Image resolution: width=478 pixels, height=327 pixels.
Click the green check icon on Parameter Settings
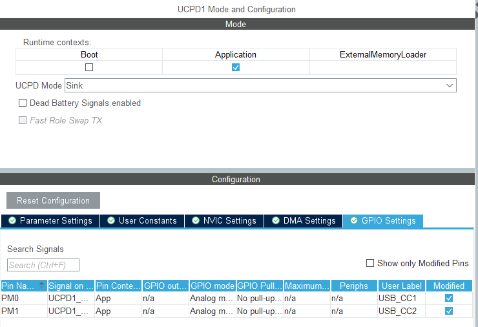click(12, 221)
